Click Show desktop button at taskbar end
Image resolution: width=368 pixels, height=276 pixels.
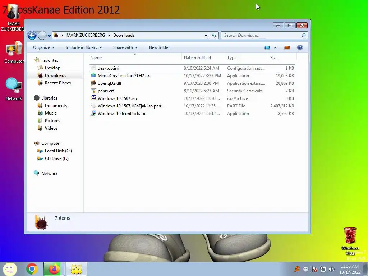click(365, 269)
